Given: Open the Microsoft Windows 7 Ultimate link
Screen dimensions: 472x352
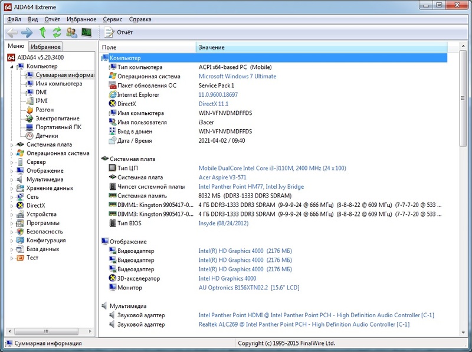Looking at the screenshot, I should [x=237, y=76].
